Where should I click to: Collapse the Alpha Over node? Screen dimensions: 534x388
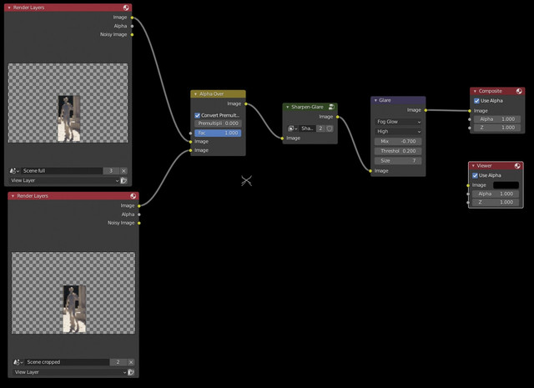(x=195, y=93)
